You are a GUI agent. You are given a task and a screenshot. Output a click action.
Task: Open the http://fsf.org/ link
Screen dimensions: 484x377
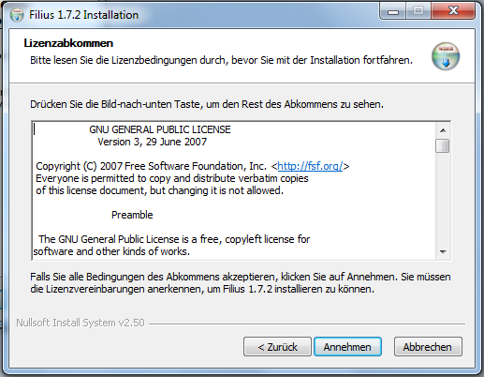click(x=310, y=166)
